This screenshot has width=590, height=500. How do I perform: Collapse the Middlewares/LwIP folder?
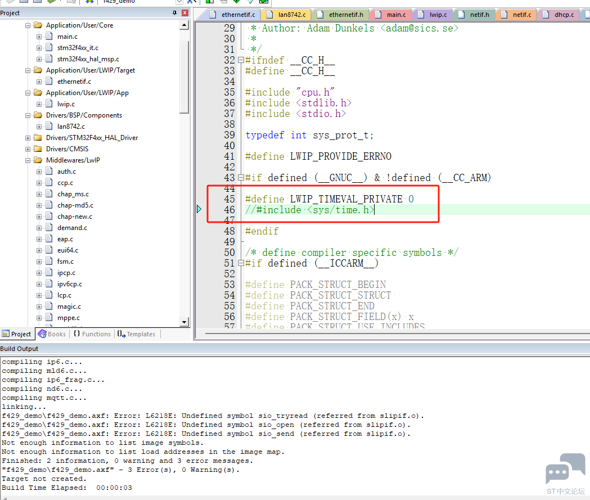(28, 161)
